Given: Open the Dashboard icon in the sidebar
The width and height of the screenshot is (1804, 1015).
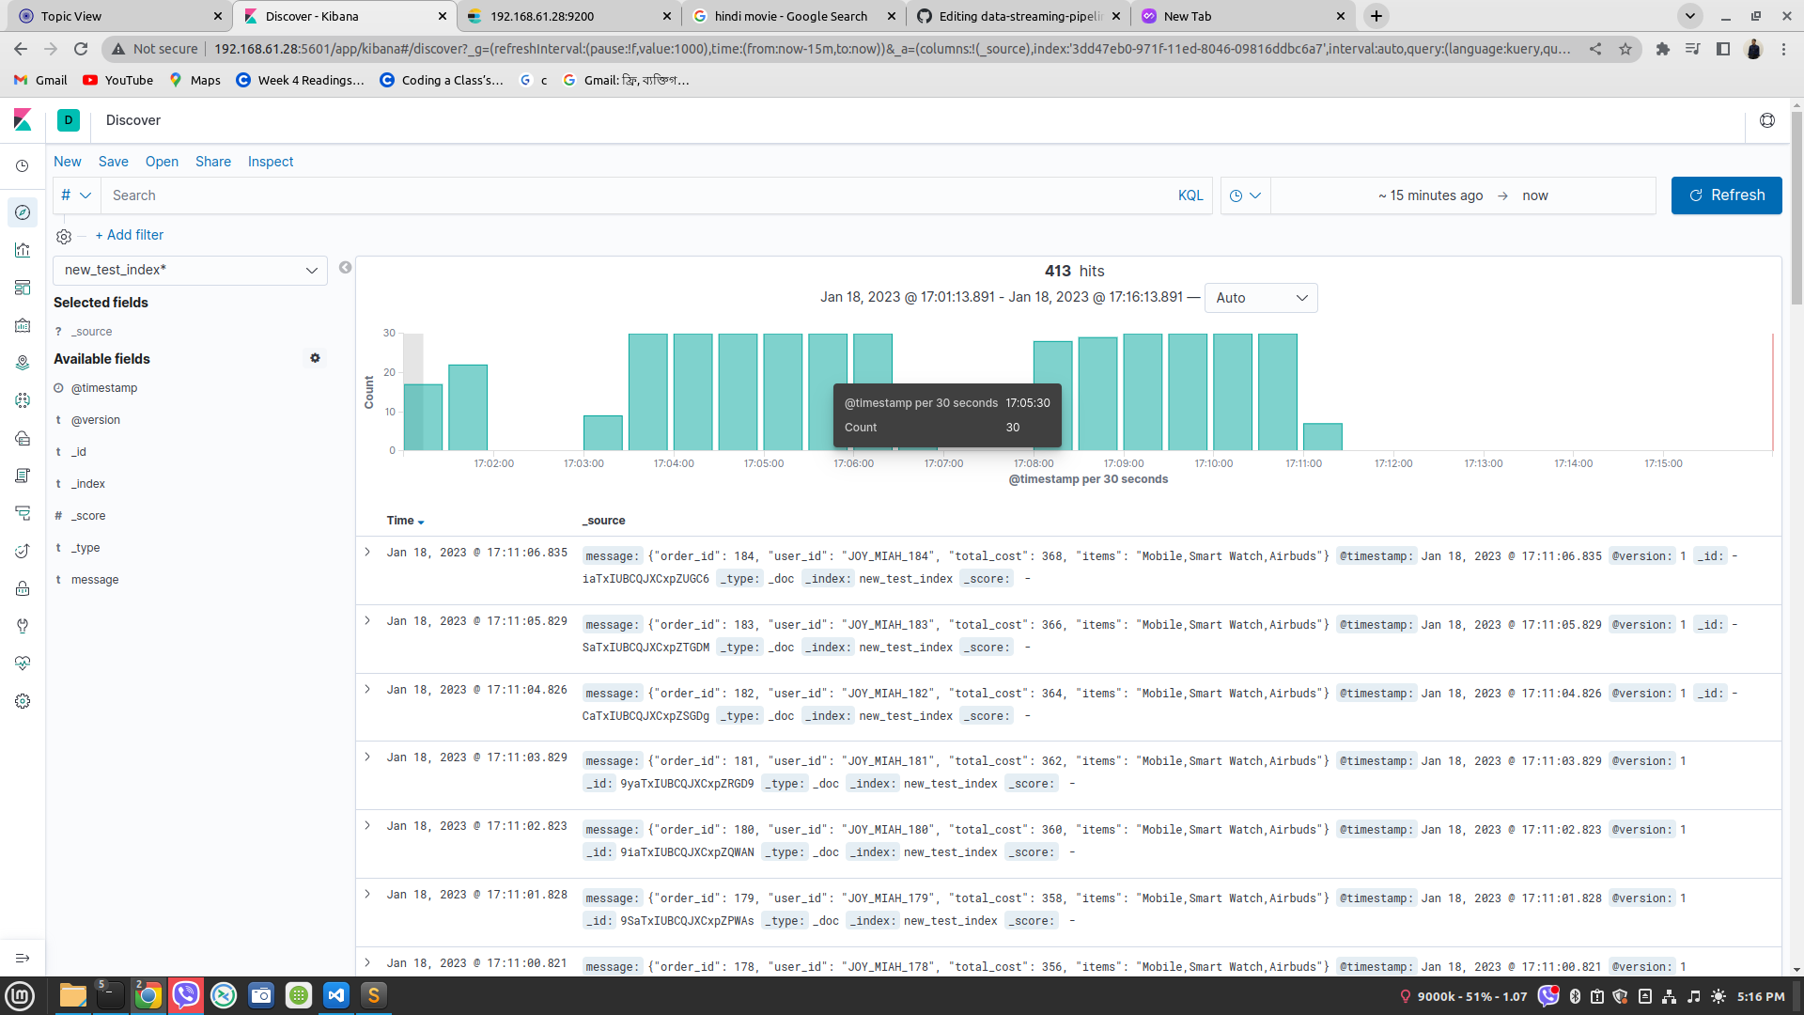Looking at the screenshot, I should 23,288.
